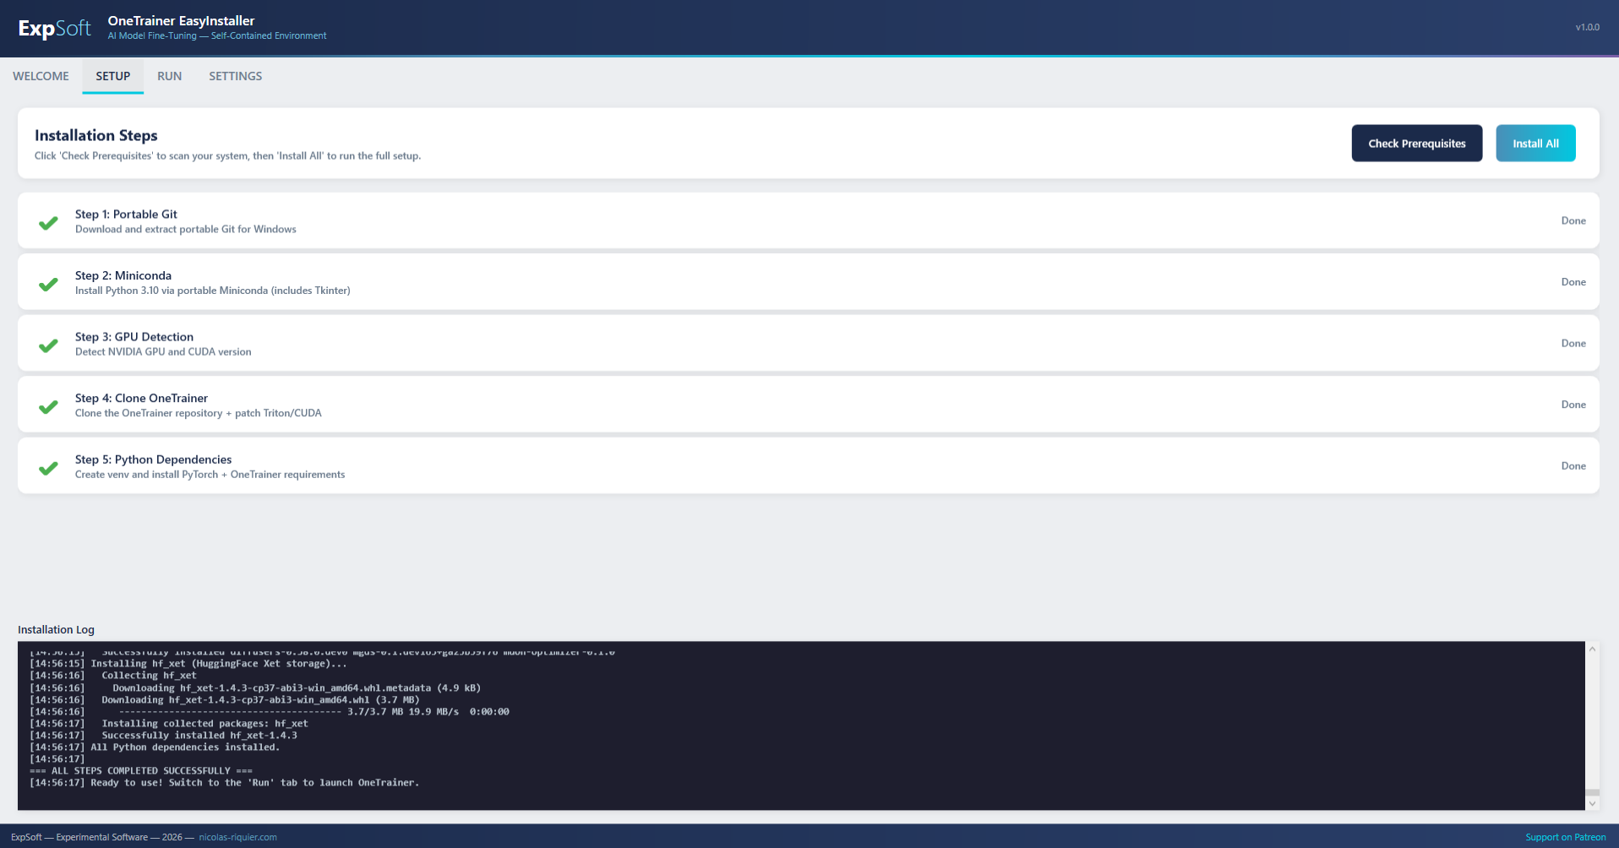Click the log scrollbar up arrow
1619x848 pixels.
[1592, 649]
